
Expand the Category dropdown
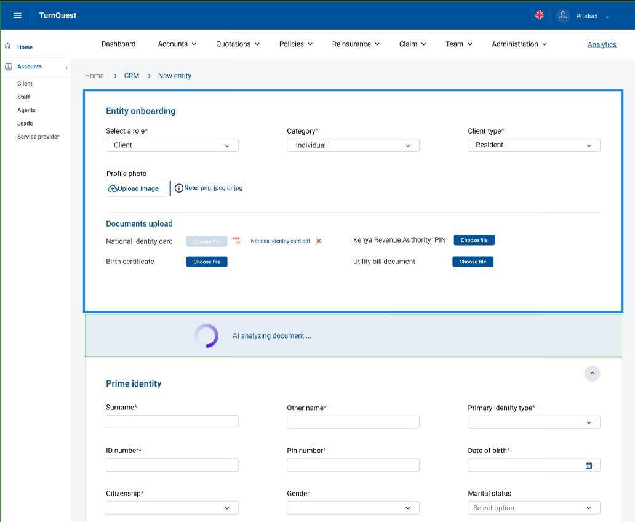[353, 145]
